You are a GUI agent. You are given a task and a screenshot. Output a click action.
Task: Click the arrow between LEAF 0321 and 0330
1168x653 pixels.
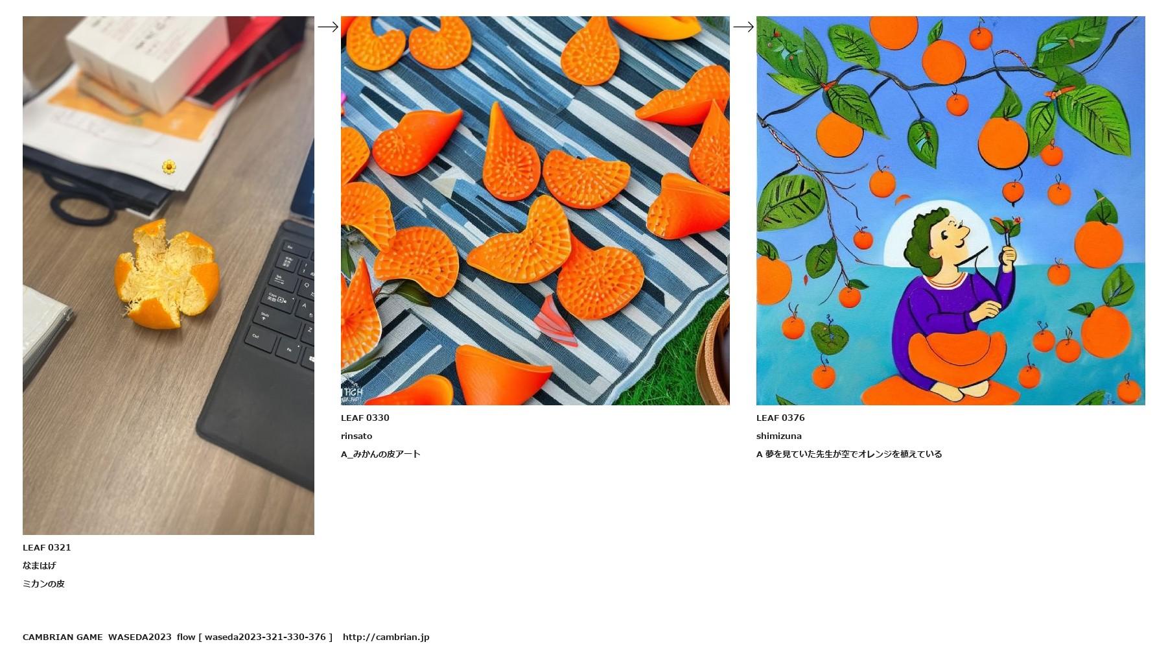(328, 27)
